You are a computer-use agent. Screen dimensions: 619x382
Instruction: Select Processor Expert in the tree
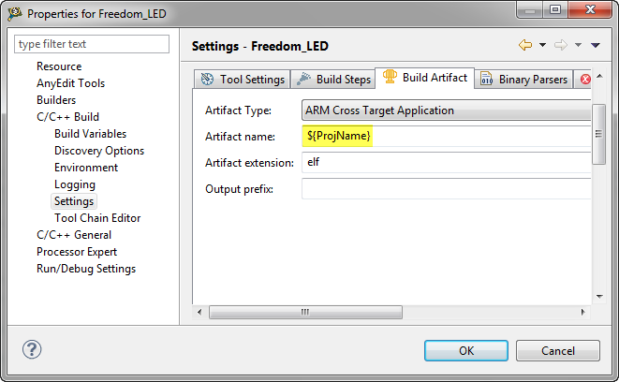(x=77, y=252)
